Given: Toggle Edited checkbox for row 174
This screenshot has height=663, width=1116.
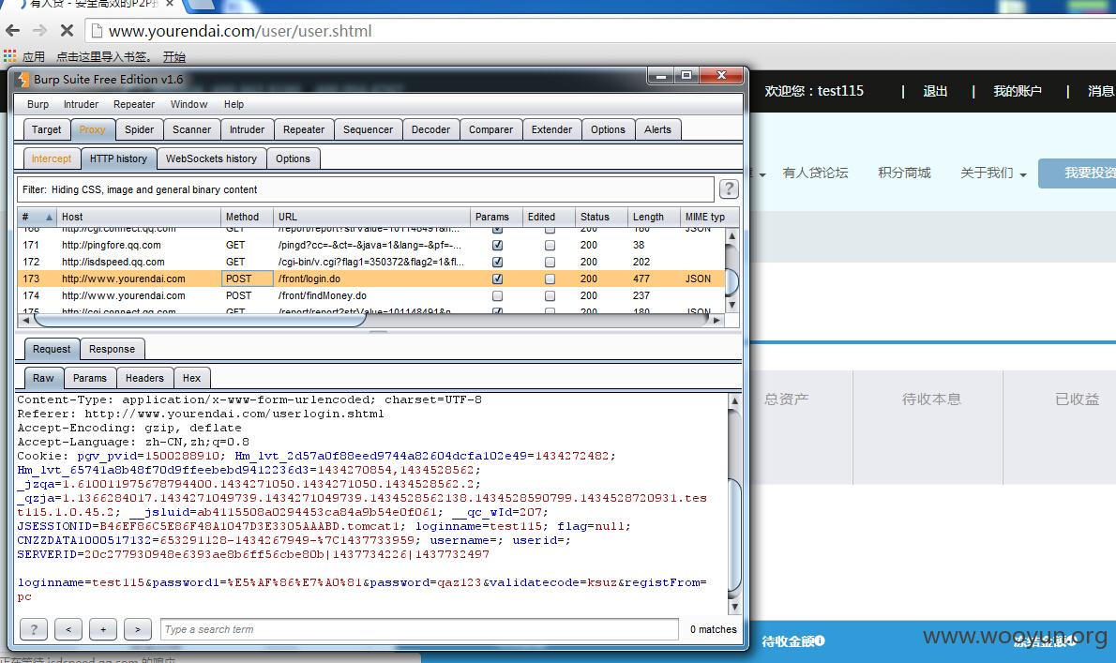Looking at the screenshot, I should pyautogui.click(x=550, y=296).
